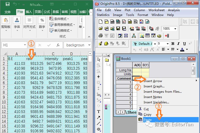
Task: Open Excel 套用表格格式 dropdown
Action: (62, 25)
